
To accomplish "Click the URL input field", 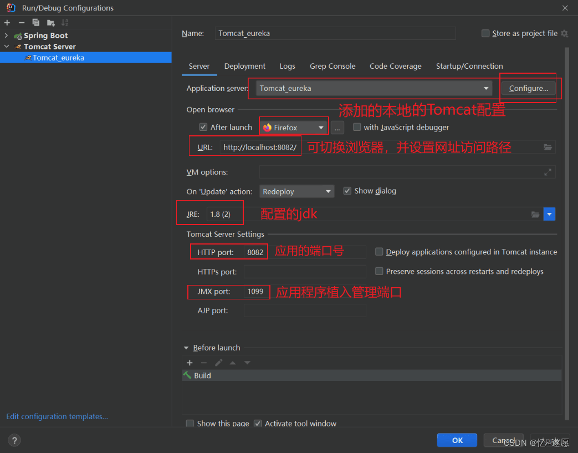I will (x=387, y=147).
